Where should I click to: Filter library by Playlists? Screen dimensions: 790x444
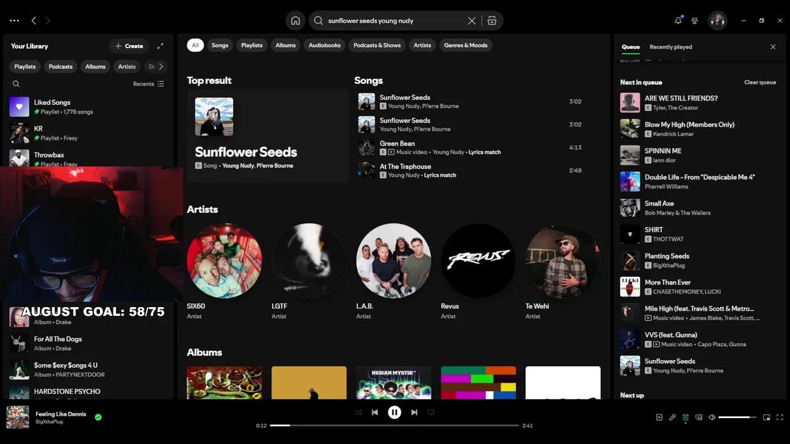(25, 67)
